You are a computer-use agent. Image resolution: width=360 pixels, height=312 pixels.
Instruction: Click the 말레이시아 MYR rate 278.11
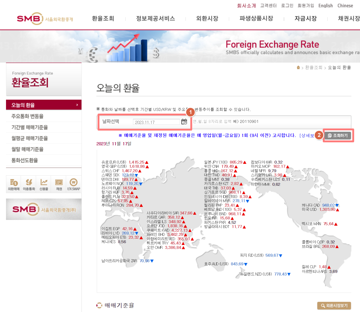239,201
